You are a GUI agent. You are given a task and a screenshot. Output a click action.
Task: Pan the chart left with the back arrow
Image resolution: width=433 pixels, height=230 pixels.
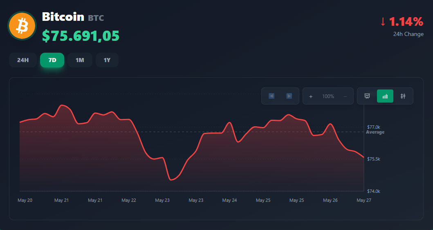pyautogui.click(x=271, y=96)
